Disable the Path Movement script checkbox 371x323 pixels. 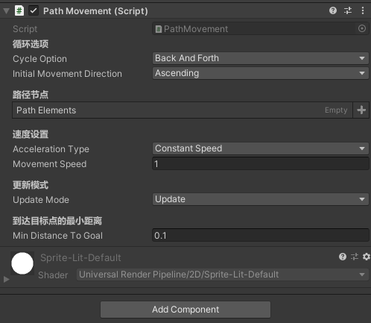(x=34, y=10)
